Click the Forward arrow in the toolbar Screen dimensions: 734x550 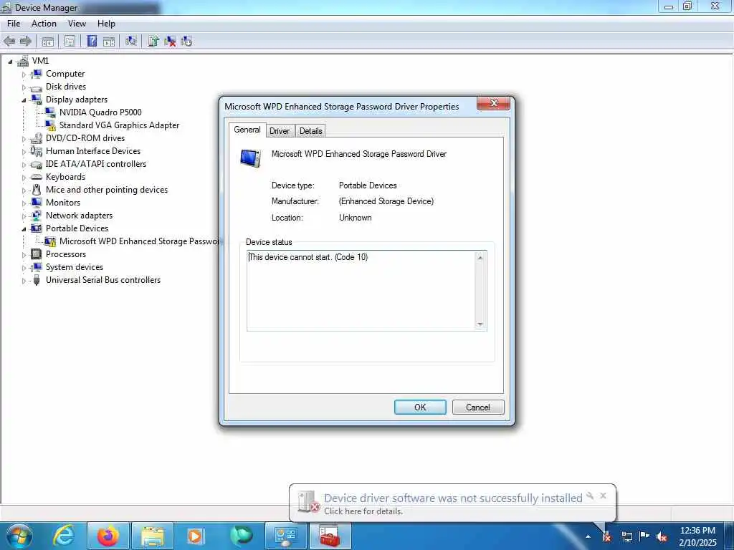point(26,41)
